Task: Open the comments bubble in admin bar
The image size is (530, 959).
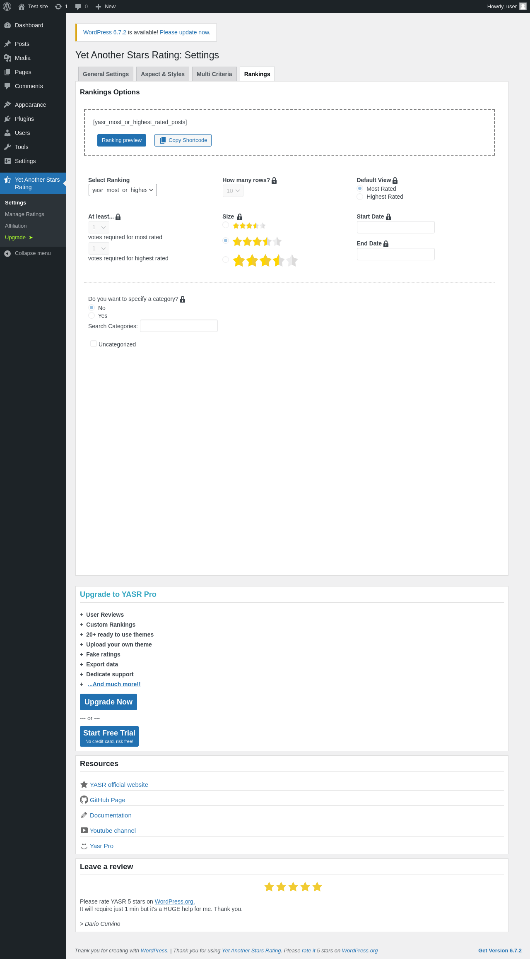Action: [x=78, y=7]
